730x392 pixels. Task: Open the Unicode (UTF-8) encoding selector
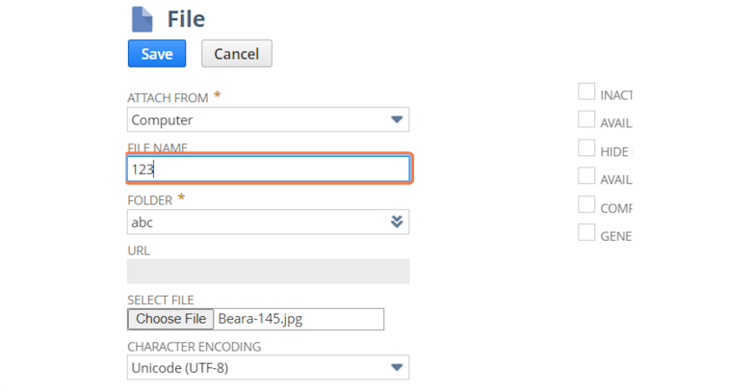[268, 367]
